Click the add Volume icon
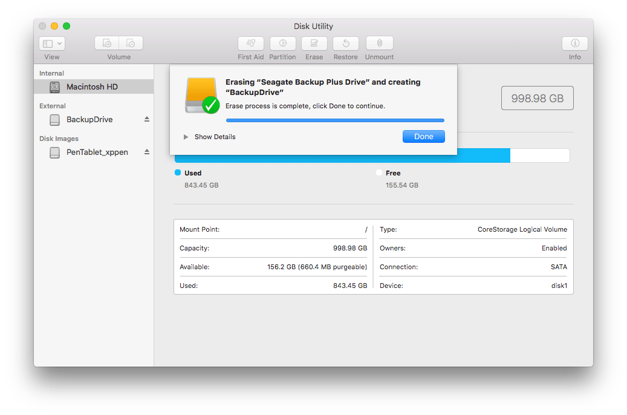This screenshot has width=627, height=415. coord(106,43)
